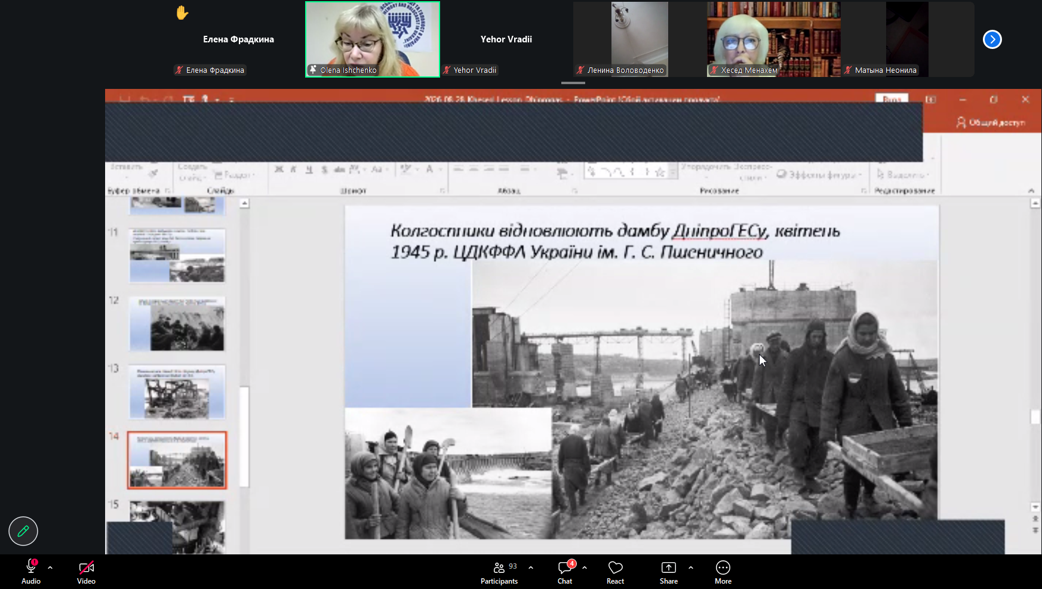Open the Chat panel
Screen dimensions: 1042x589
565,572
